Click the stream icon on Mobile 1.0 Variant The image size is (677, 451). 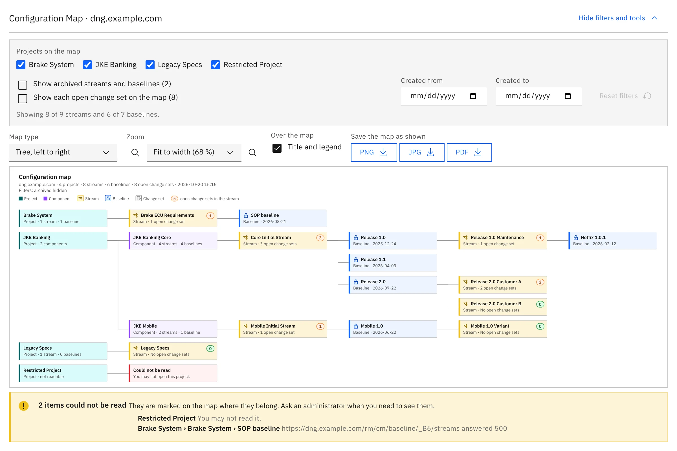tap(465, 326)
